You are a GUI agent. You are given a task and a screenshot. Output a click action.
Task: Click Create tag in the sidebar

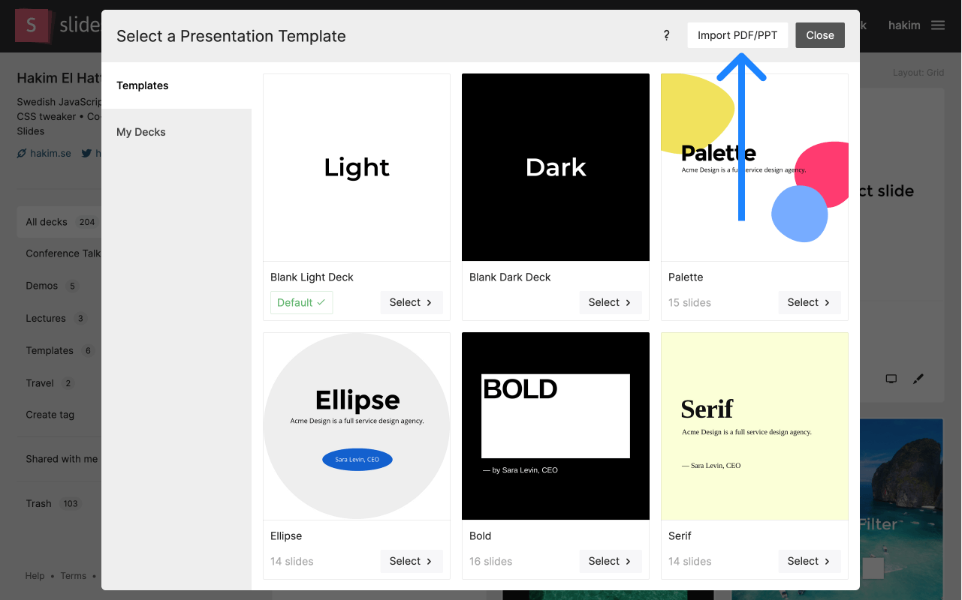click(50, 414)
